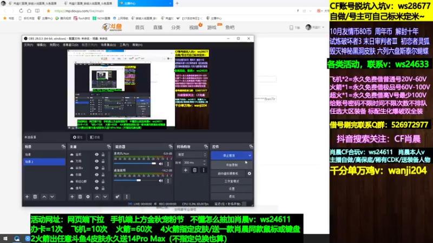Mute the 桌面音频 speaker icon
This screenshot has height=243, width=433.
pos(161,181)
